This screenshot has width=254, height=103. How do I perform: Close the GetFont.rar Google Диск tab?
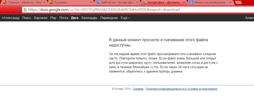tap(138, 3)
